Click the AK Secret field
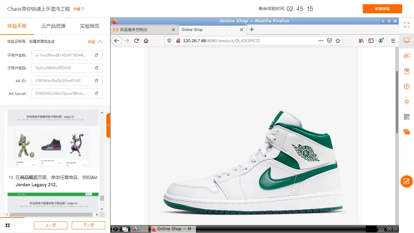414x233 pixels. 67,93
